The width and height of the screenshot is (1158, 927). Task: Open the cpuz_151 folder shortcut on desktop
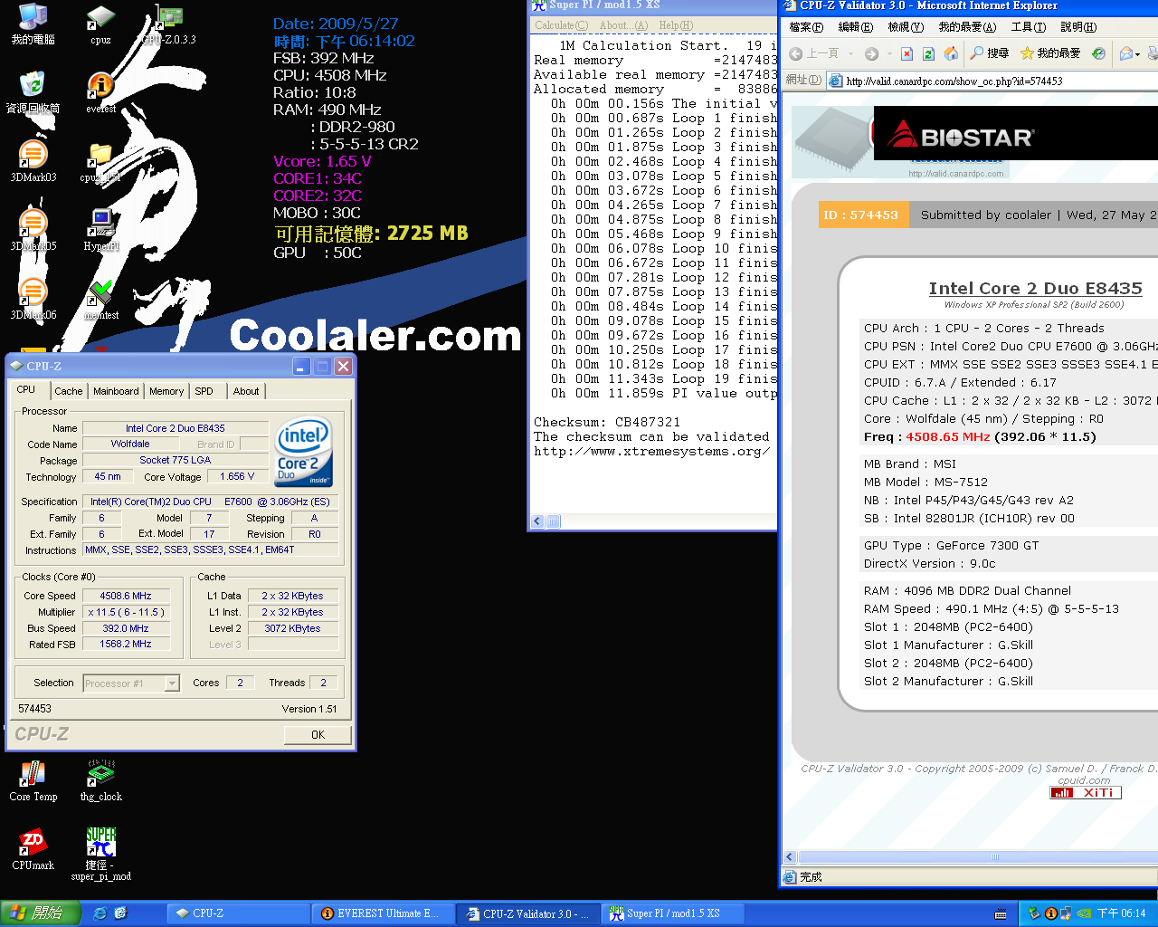pos(100,161)
